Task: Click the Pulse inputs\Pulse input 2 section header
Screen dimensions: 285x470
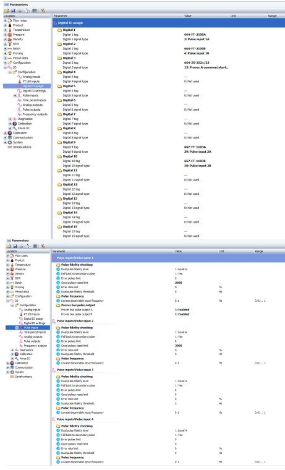Action: tap(75, 321)
